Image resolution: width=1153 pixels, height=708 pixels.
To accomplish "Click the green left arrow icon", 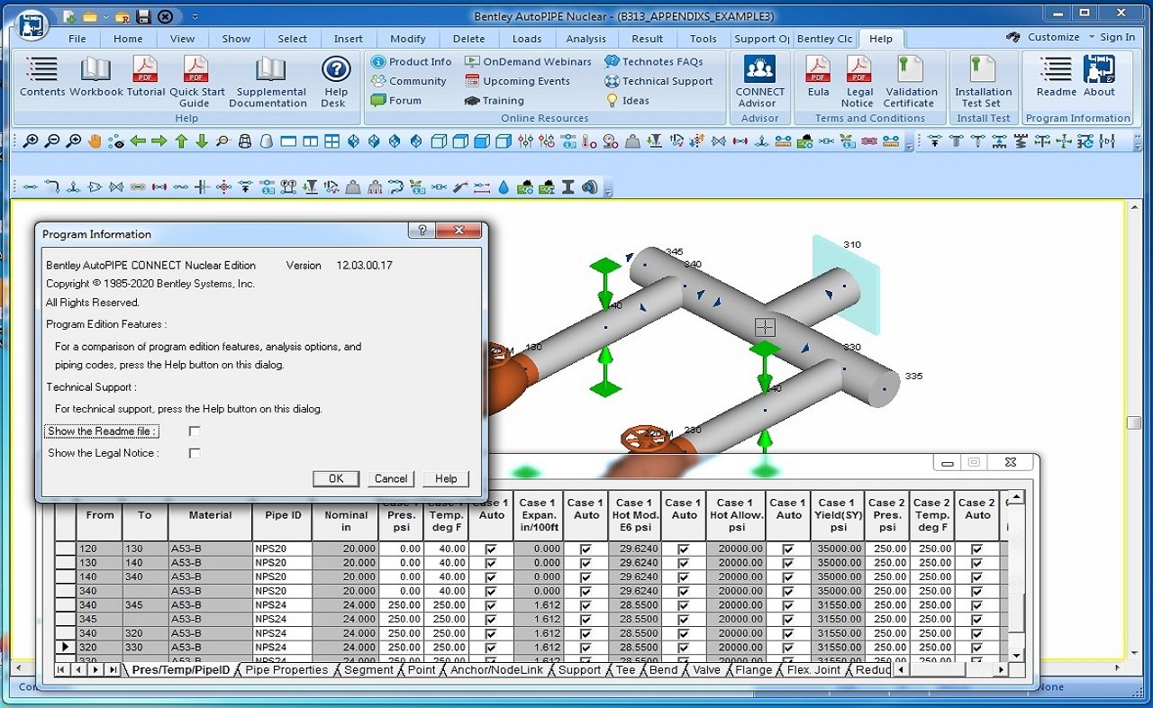I will (x=138, y=141).
